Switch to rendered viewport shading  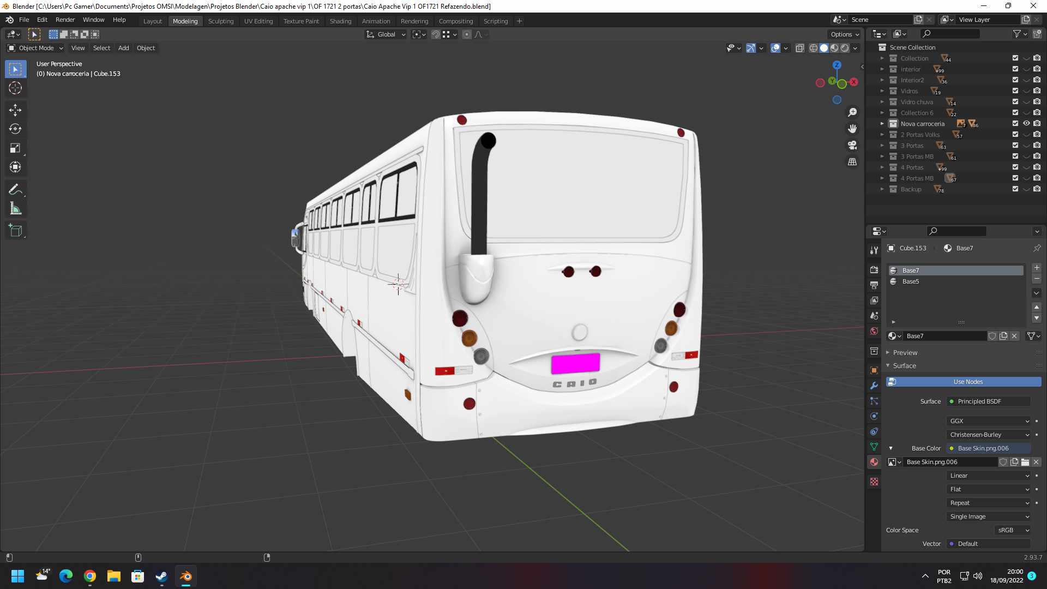[x=845, y=48]
